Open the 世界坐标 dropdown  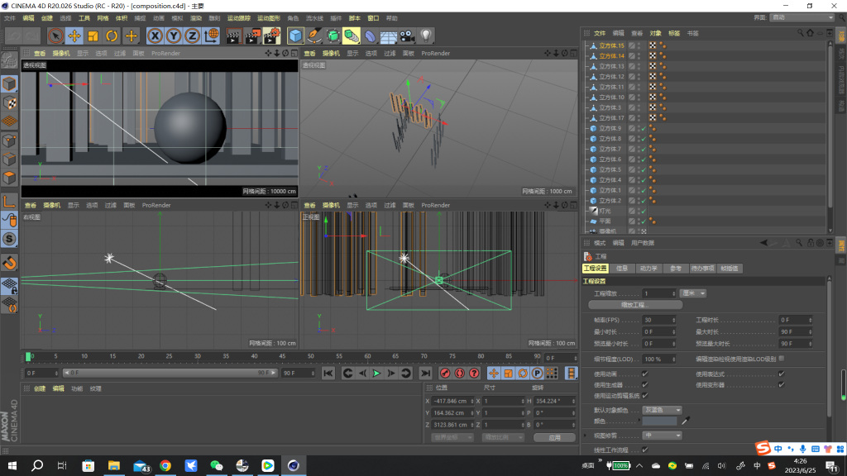point(452,437)
